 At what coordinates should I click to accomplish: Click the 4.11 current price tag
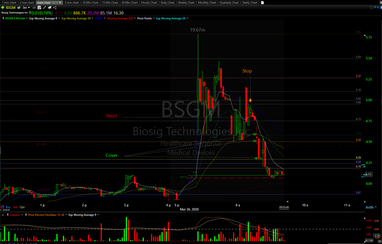click(x=368, y=174)
